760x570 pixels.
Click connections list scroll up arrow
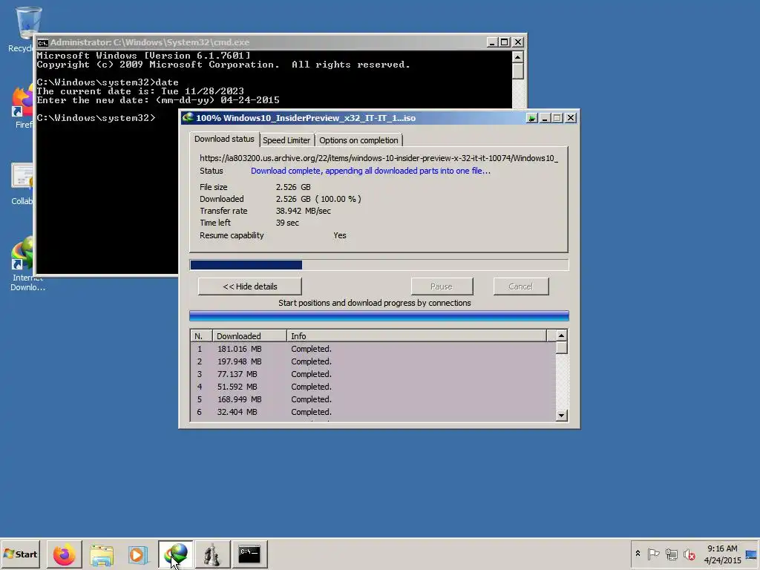click(561, 335)
